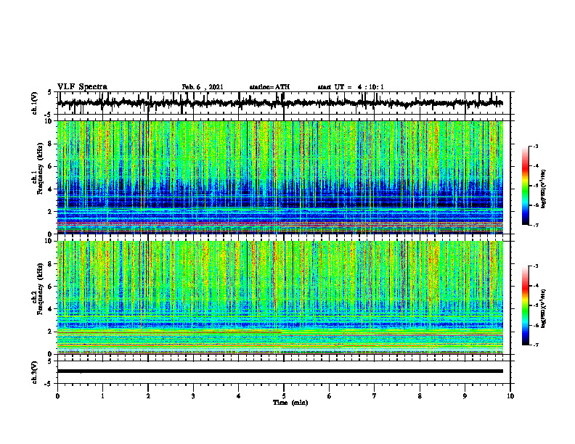Click time axis tick label "4"
The width and height of the screenshot is (575, 444).
coord(239,396)
